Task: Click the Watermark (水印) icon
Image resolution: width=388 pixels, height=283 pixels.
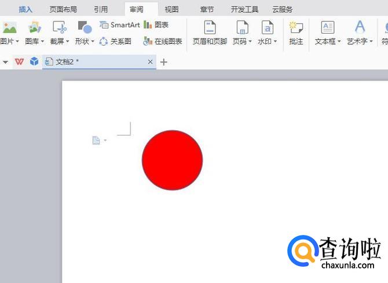Action: 267,27
